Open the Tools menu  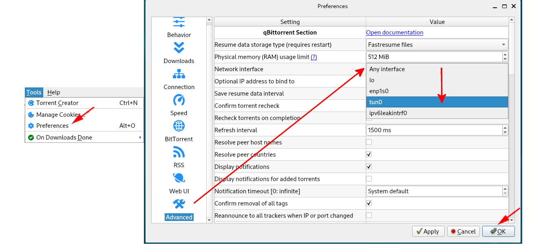[34, 92]
